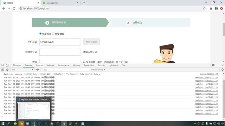The height and width of the screenshot is (126, 225).
Task: Click the disabled resend countdown button
Action: point(91,42)
